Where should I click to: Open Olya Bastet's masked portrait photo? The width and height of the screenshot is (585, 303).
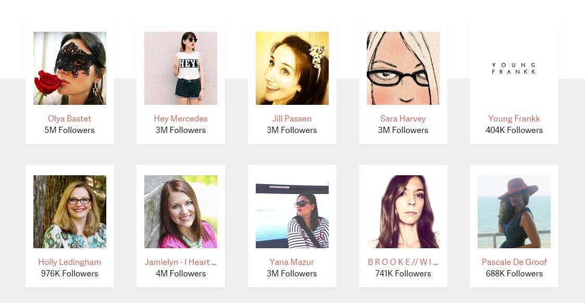click(70, 68)
